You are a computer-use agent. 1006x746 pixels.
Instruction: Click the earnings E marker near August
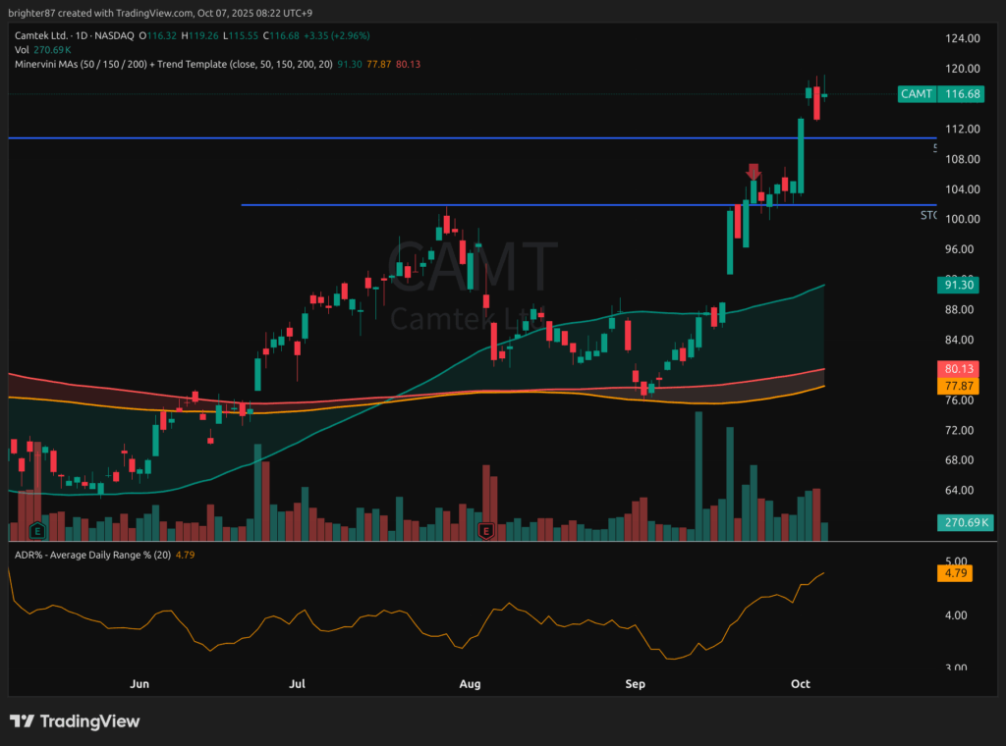tap(484, 531)
